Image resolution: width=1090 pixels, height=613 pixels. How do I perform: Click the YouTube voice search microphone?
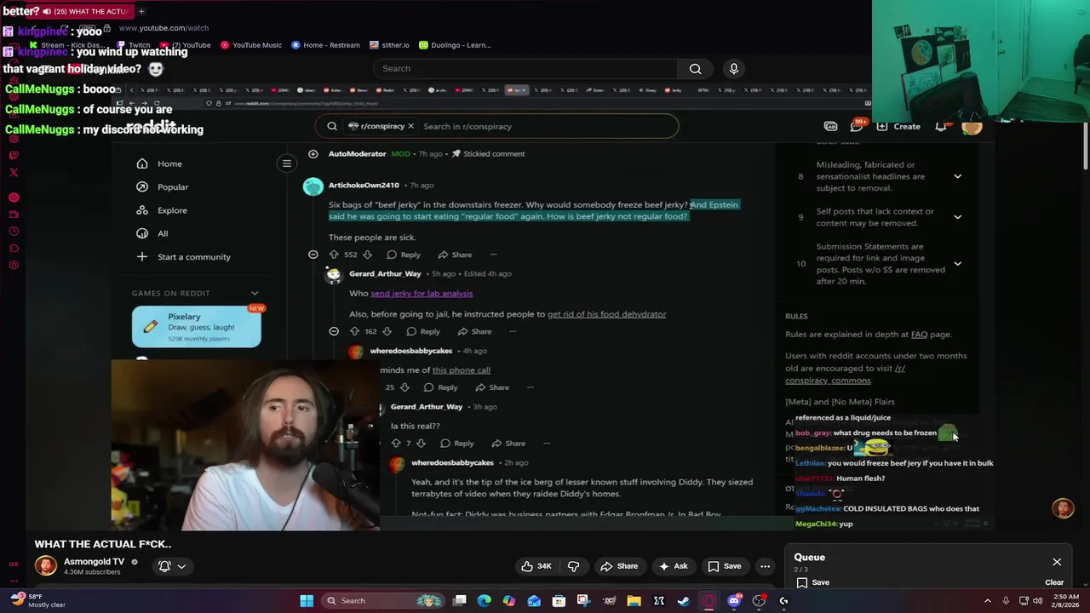pos(733,69)
